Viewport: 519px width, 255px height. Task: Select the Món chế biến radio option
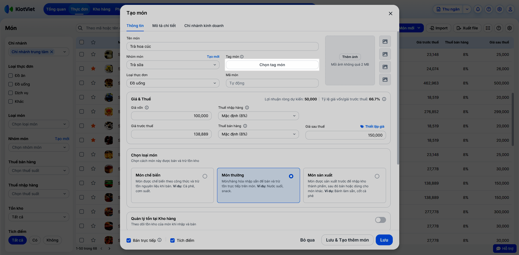coord(205,176)
